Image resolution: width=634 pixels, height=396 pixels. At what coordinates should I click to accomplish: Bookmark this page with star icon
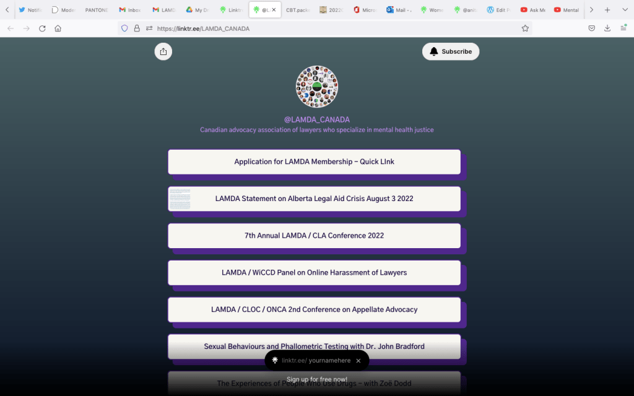(525, 28)
